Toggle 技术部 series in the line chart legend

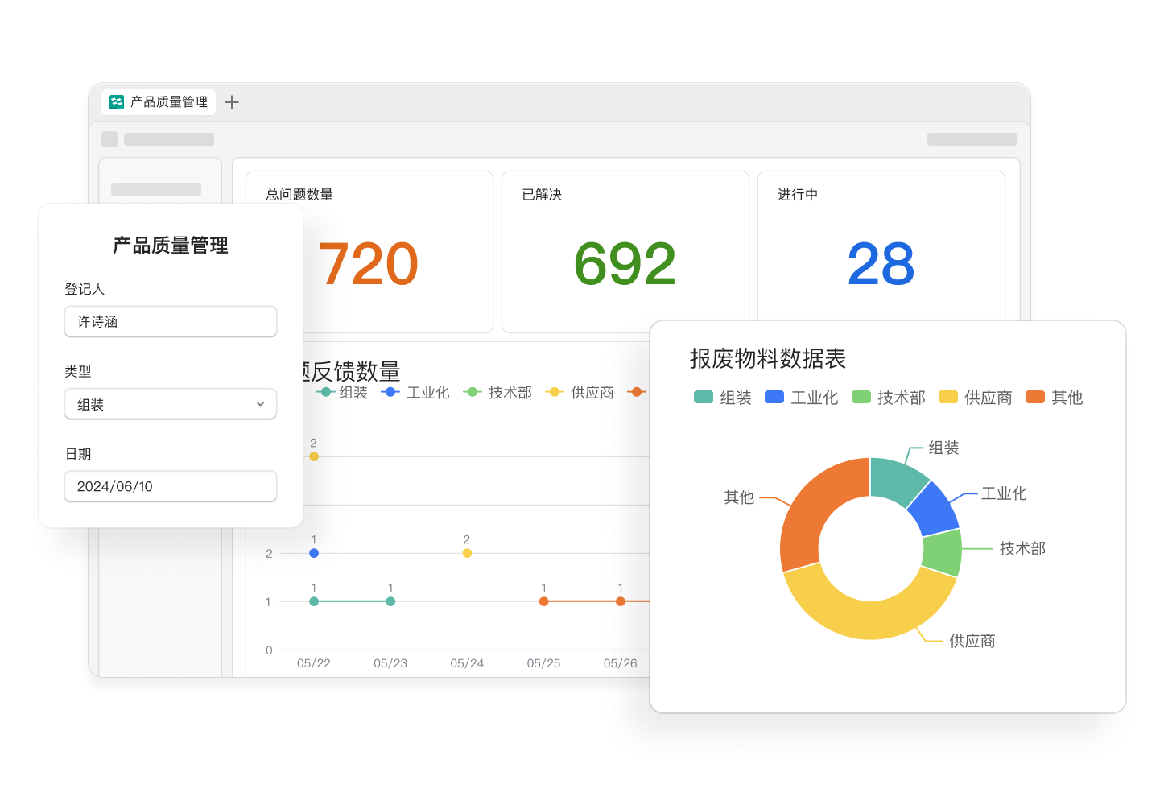tap(497, 392)
